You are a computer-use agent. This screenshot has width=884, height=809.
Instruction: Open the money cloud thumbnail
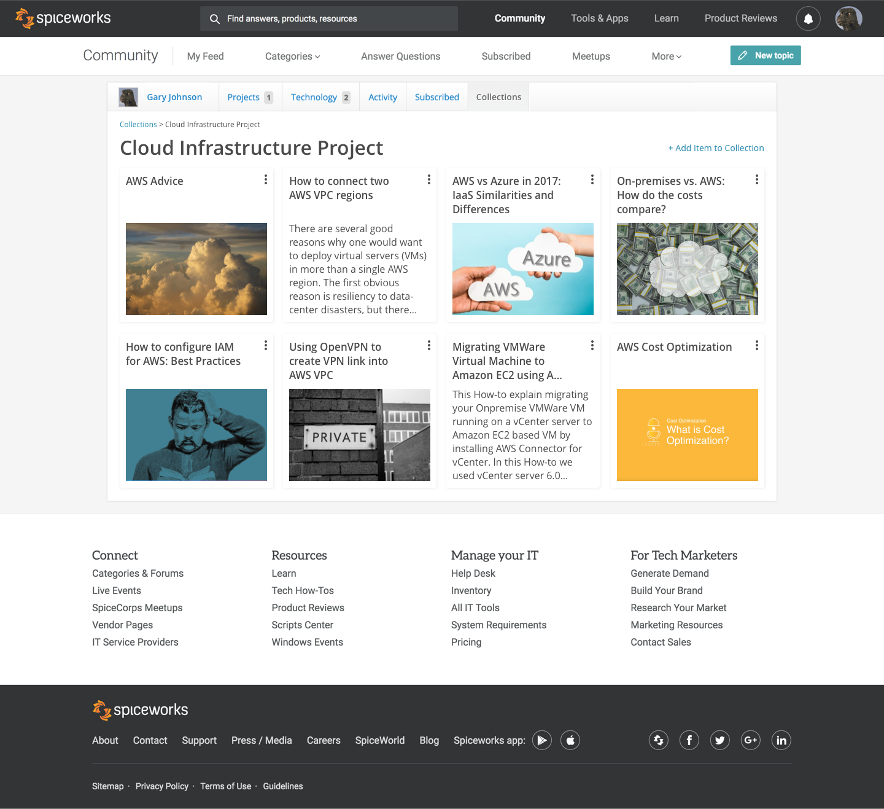(x=688, y=269)
